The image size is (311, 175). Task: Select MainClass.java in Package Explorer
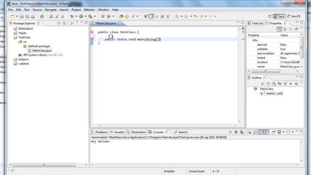click(x=42, y=51)
